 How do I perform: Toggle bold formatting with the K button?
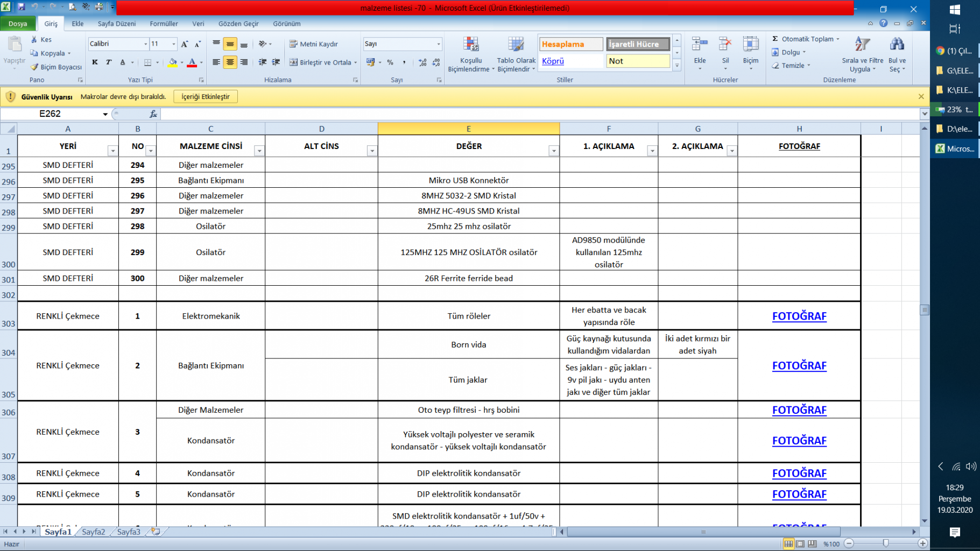pyautogui.click(x=95, y=62)
